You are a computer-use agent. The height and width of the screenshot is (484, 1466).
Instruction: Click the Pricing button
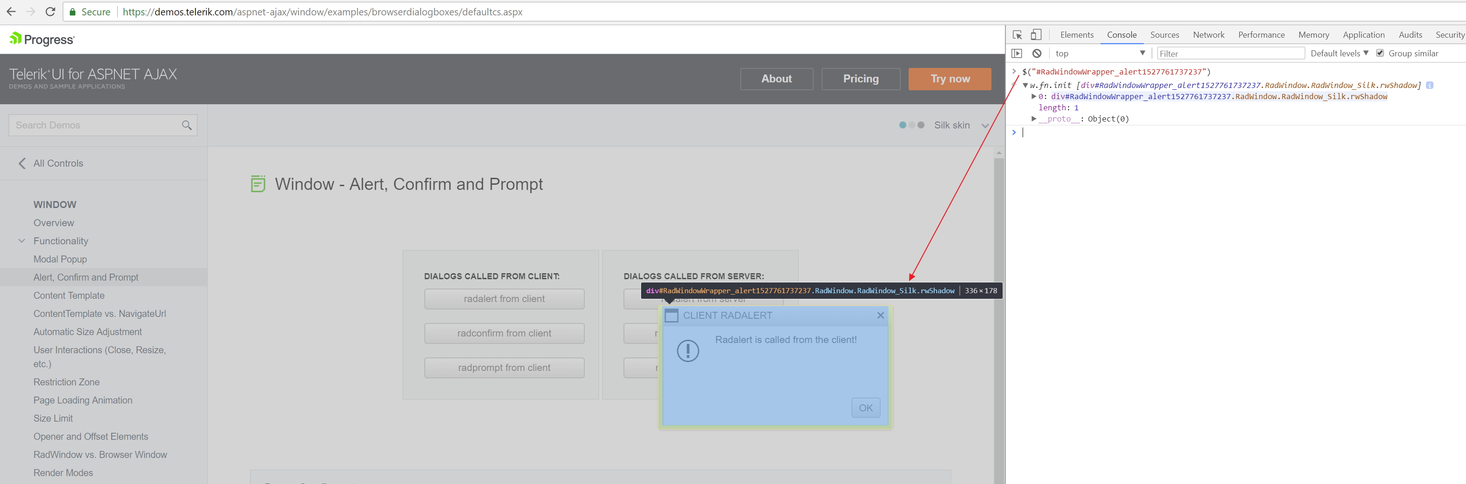tap(861, 79)
